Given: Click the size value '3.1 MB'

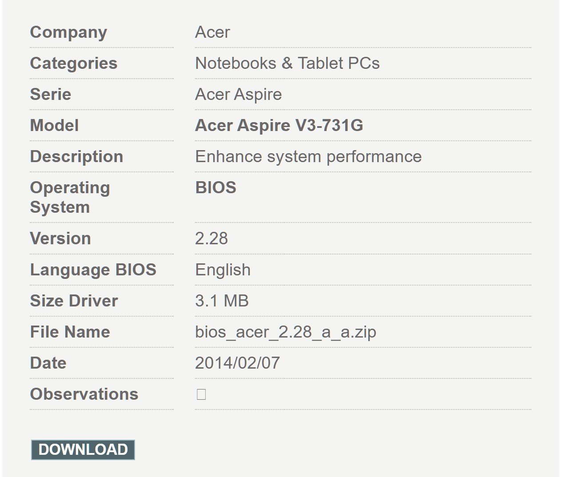Looking at the screenshot, I should 222,301.
